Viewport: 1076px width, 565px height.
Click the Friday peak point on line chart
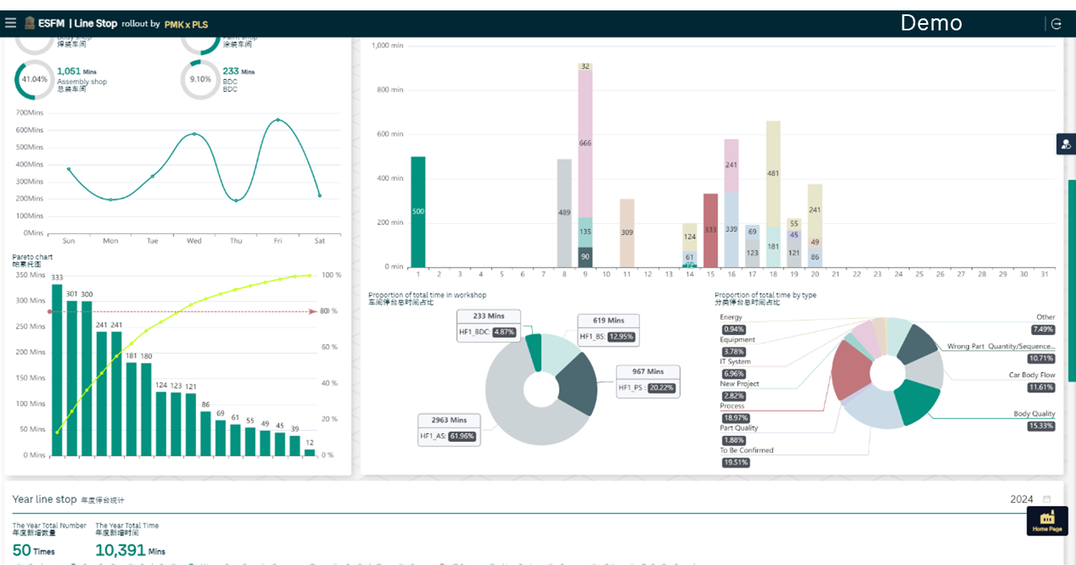click(x=278, y=120)
